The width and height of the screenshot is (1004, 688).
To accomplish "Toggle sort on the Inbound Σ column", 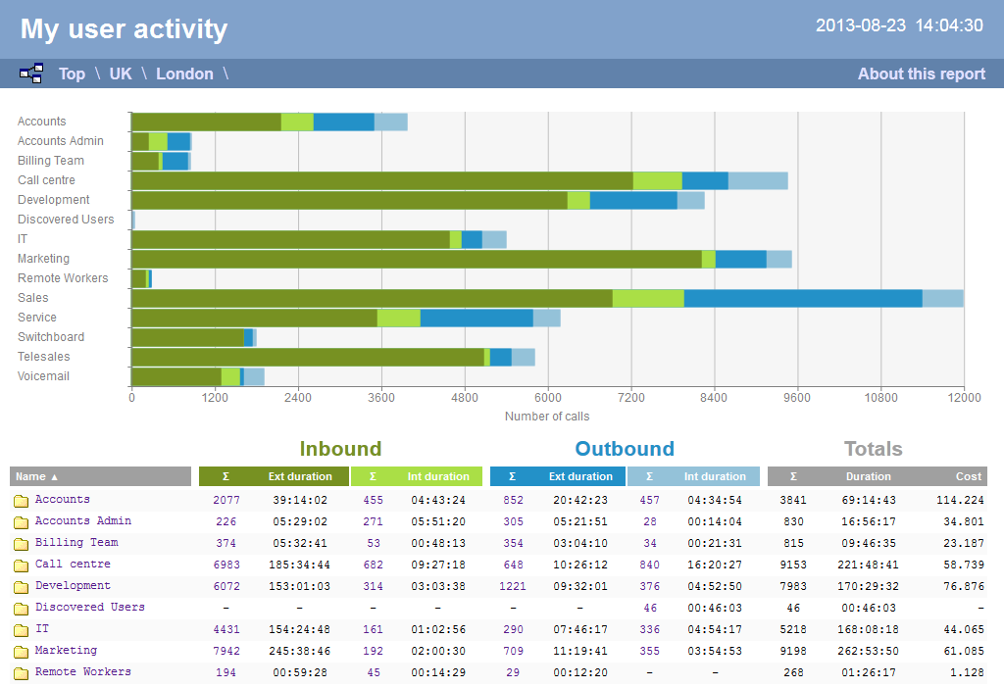I will tap(225, 476).
